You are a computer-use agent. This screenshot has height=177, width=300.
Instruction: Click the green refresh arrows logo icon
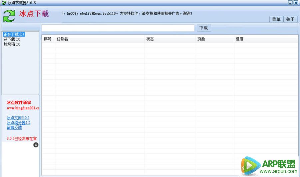pyautogui.click(x=9, y=16)
